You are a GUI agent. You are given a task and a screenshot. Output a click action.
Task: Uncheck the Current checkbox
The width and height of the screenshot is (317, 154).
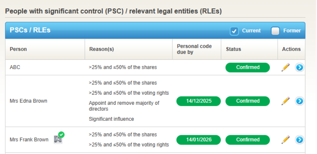[234, 31]
